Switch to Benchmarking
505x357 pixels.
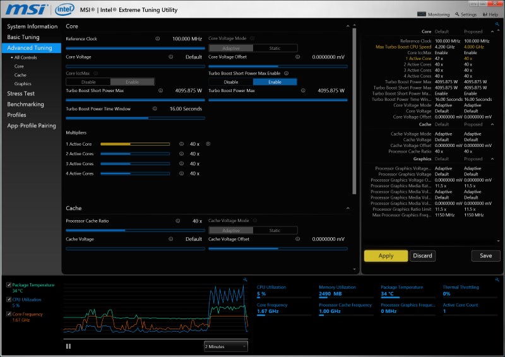pos(25,104)
